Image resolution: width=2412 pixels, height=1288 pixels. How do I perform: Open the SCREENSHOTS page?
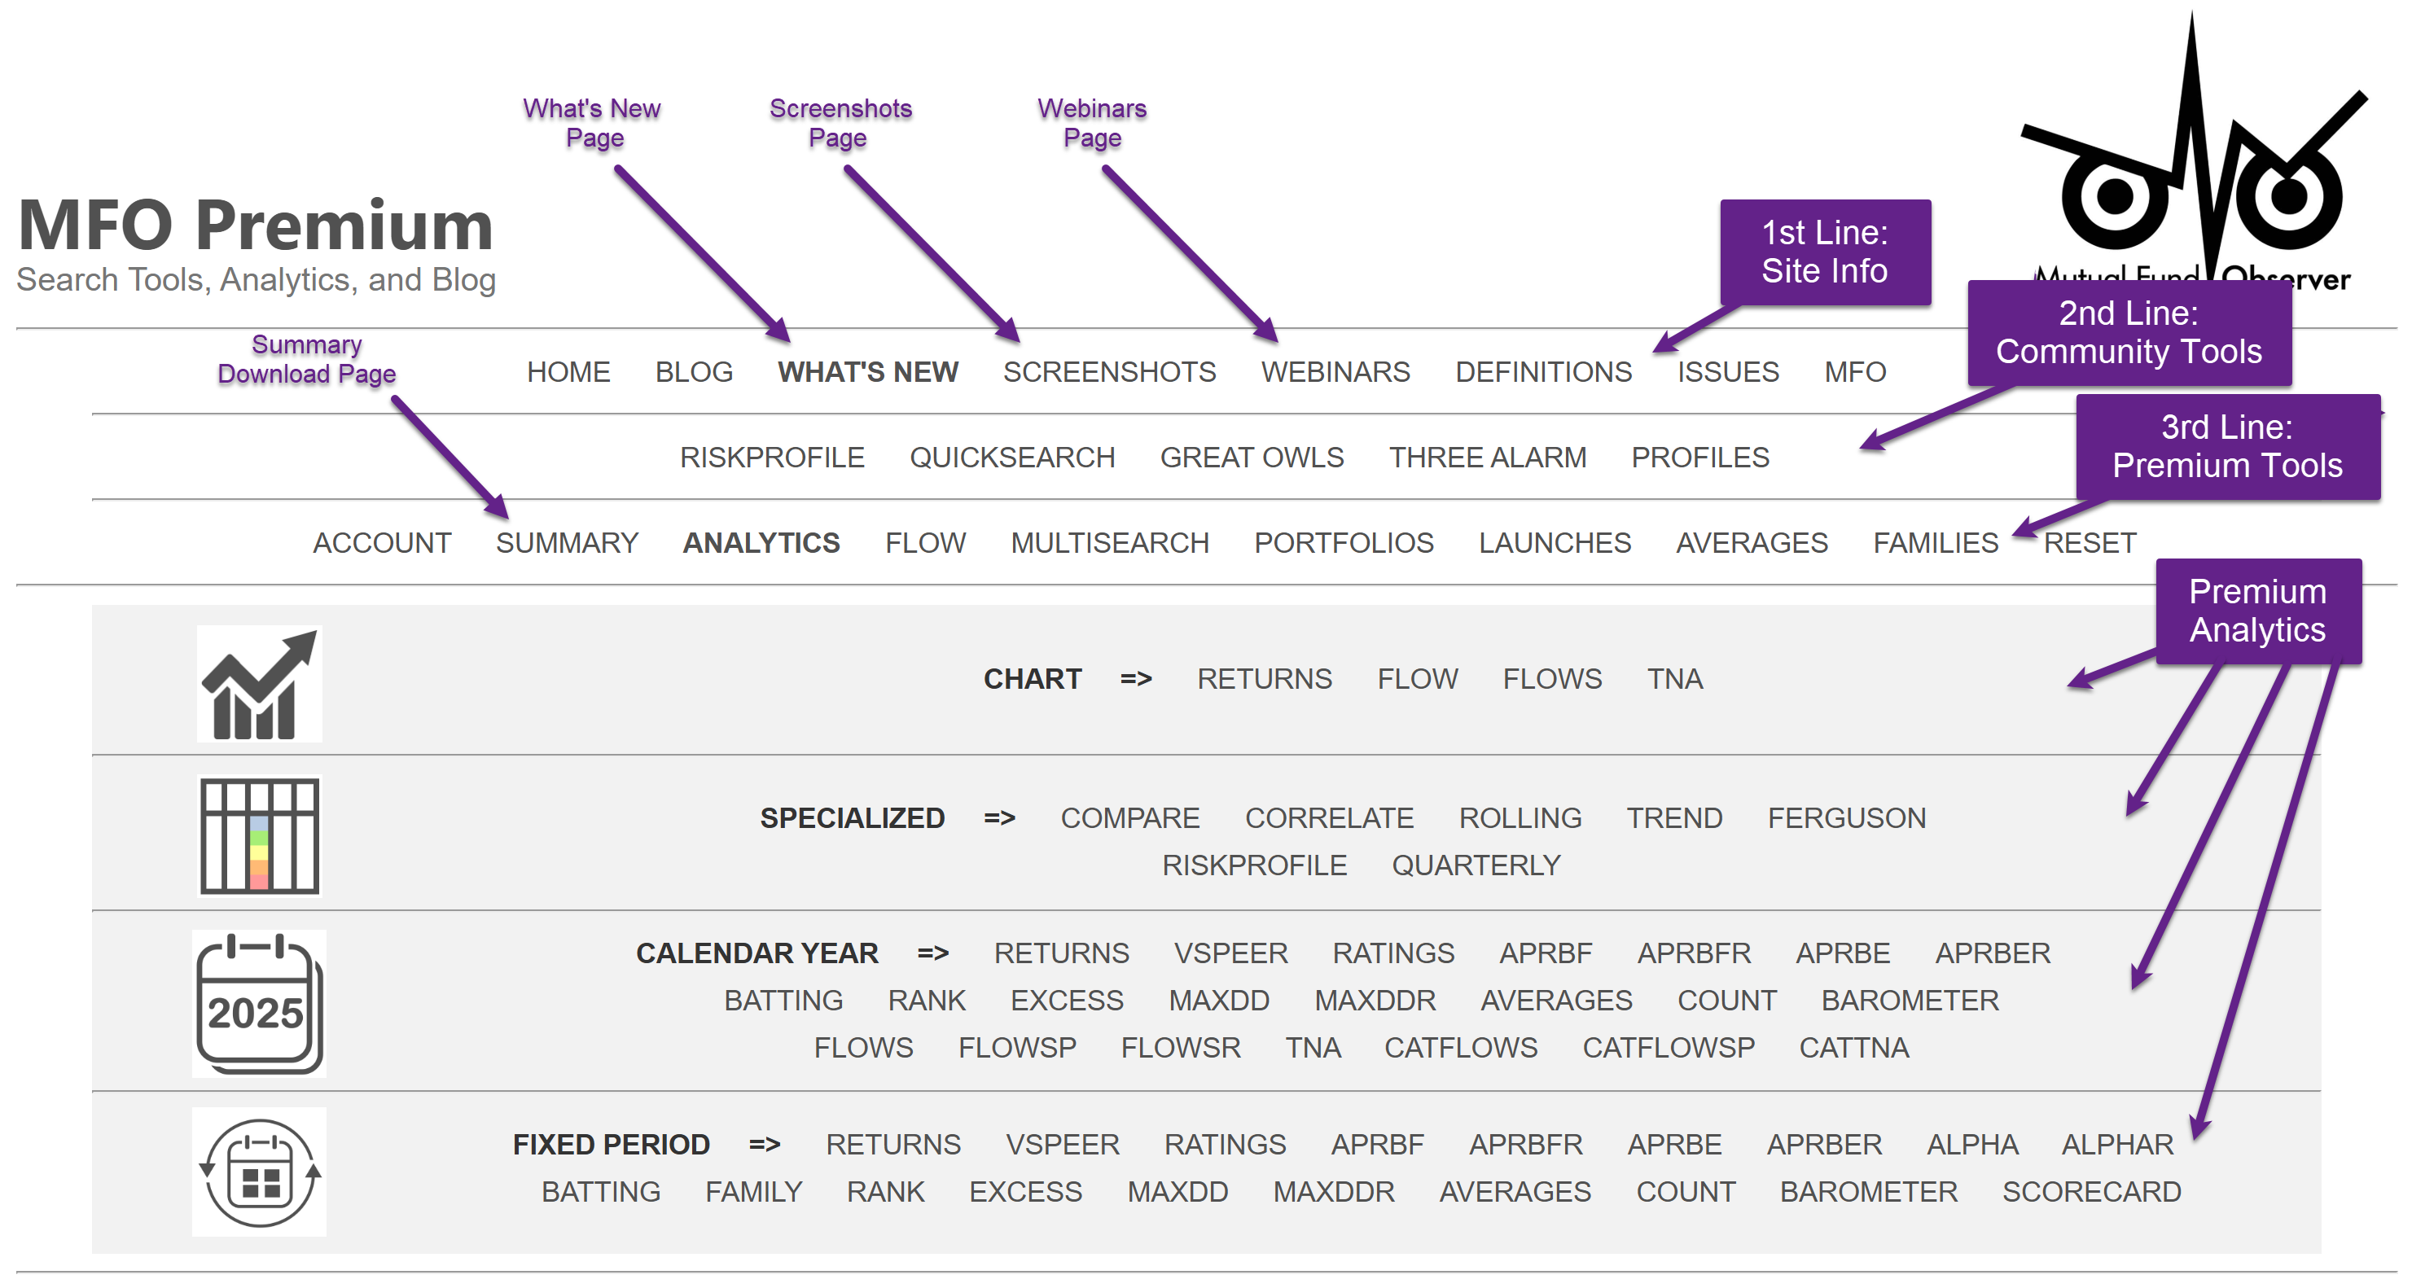point(1110,371)
